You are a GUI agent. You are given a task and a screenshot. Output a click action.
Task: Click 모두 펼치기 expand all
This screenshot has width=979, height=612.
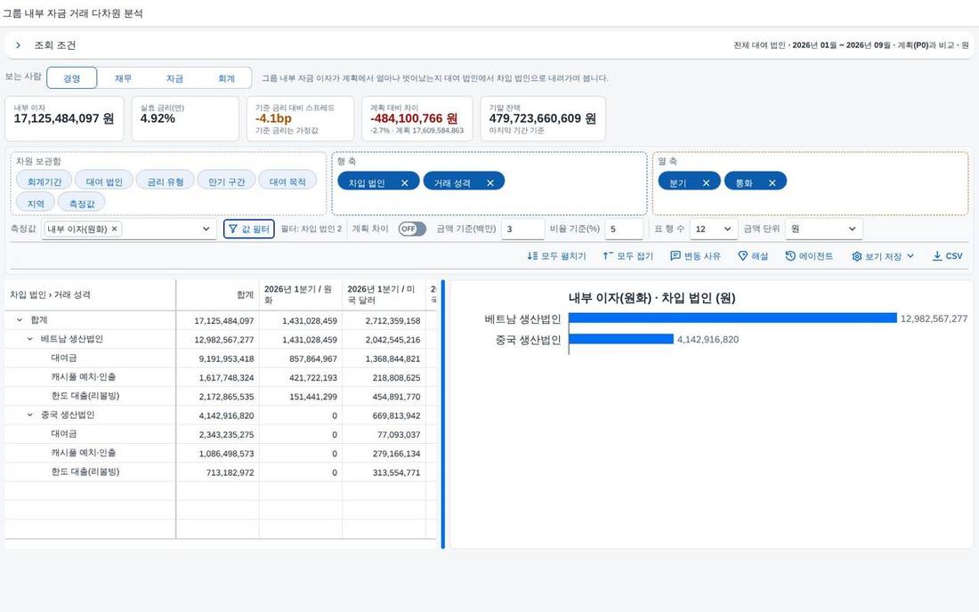556,256
